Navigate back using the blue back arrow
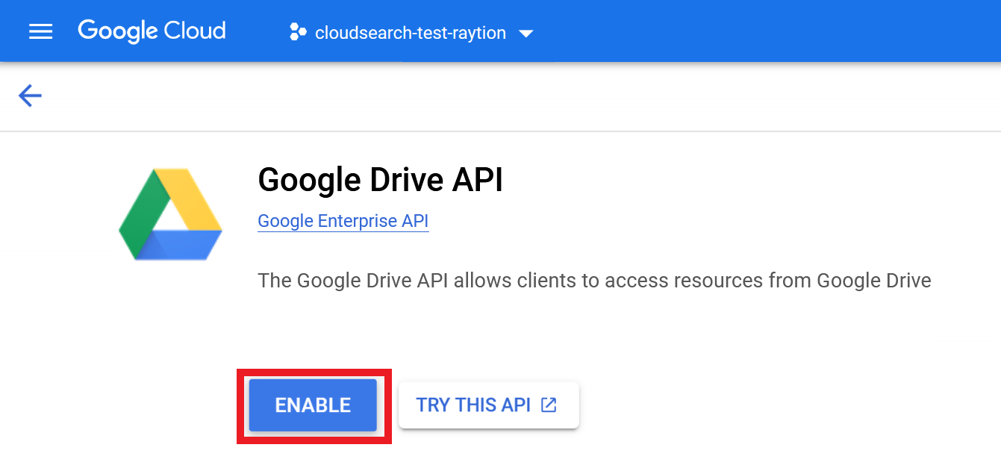 (30, 96)
